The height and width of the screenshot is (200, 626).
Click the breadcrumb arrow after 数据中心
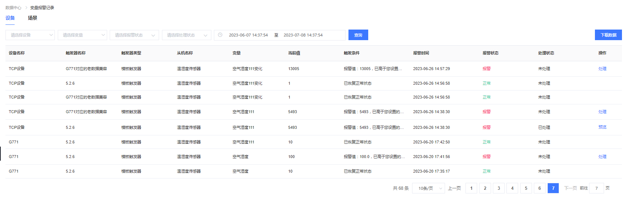click(x=26, y=8)
